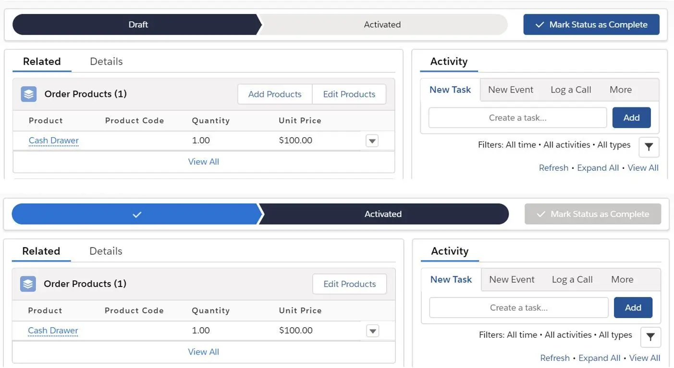Open Cash Drawer row dropdown in lower panel

point(373,331)
